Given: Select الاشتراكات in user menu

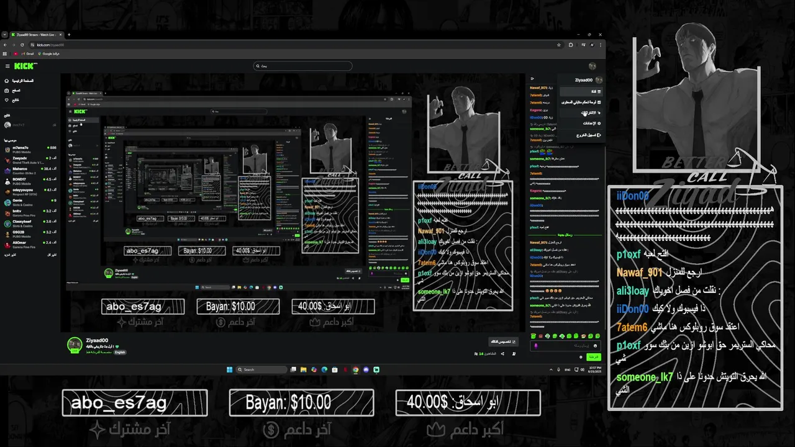Looking at the screenshot, I should click(581, 112).
